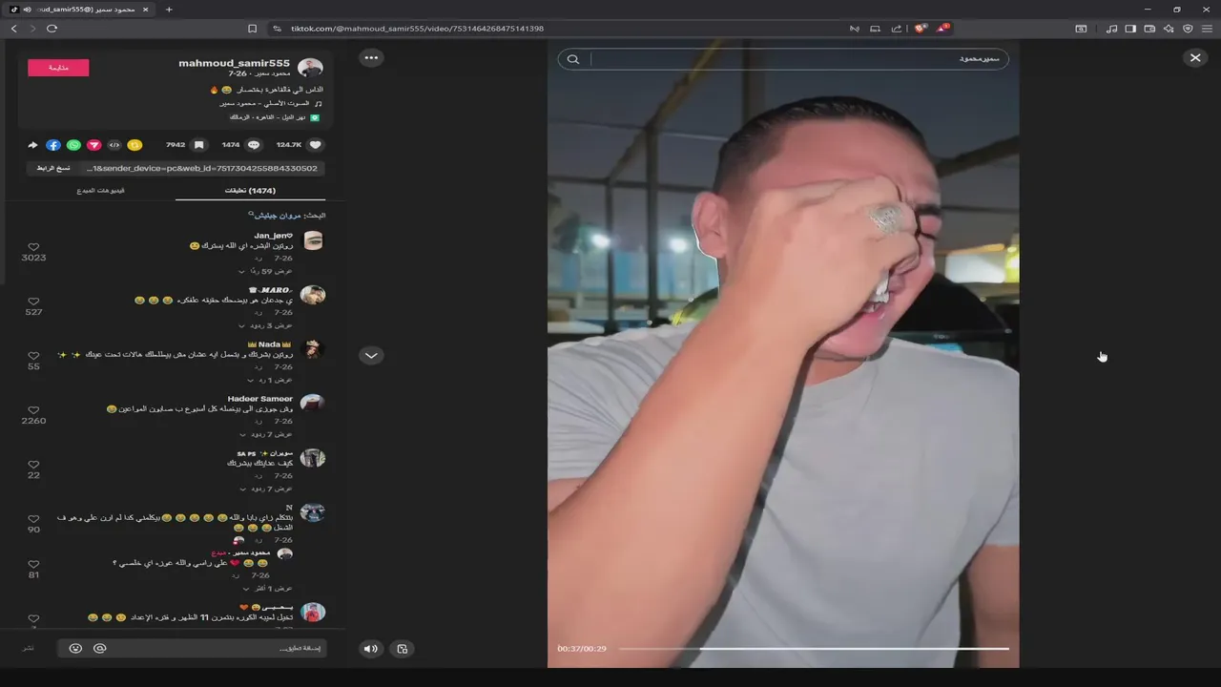Screen dimensions: 1221x687
Task: Bookmark the video with the 7942 icon
Action: pyautogui.click(x=198, y=145)
